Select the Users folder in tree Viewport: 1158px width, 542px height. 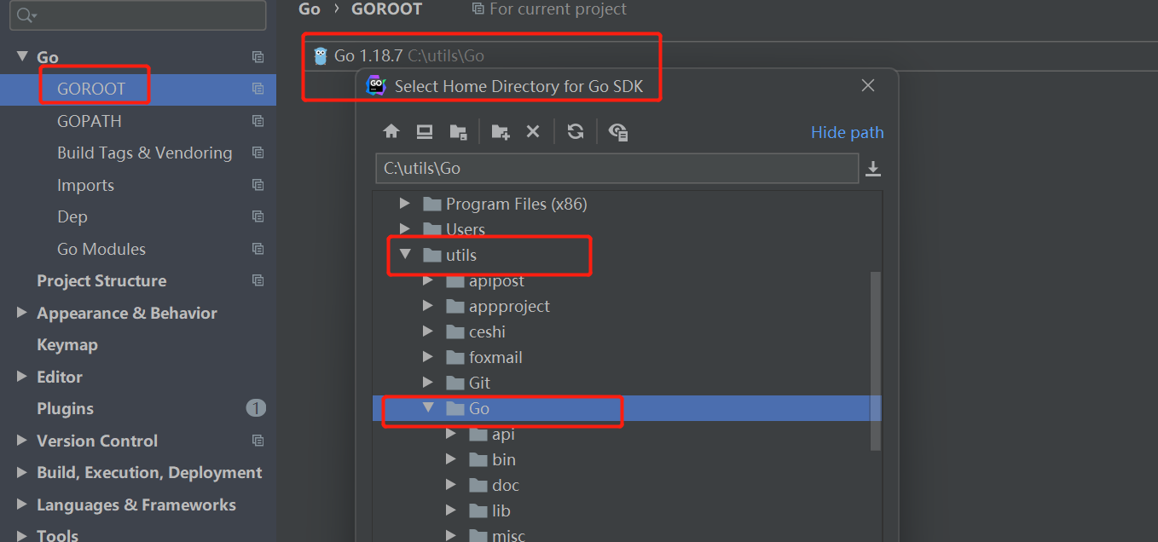click(x=466, y=229)
